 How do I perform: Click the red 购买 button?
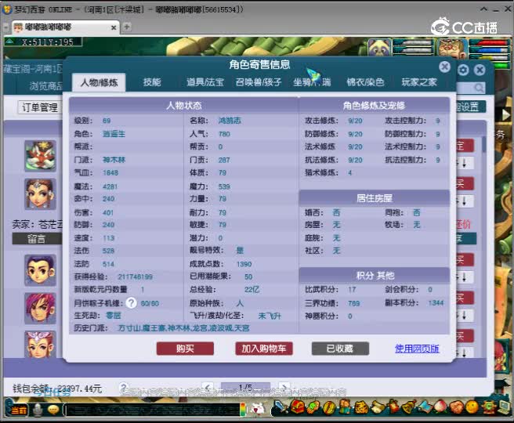point(185,349)
